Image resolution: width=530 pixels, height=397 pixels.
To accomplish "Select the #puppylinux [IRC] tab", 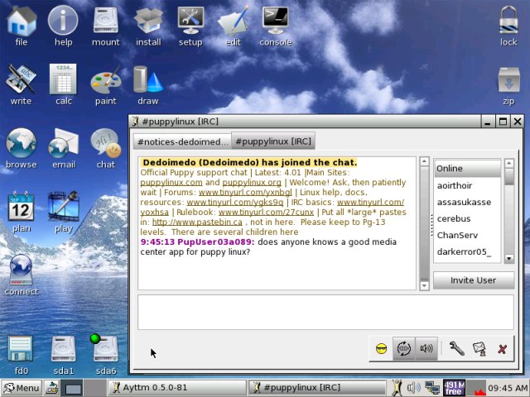I will tap(273, 141).
